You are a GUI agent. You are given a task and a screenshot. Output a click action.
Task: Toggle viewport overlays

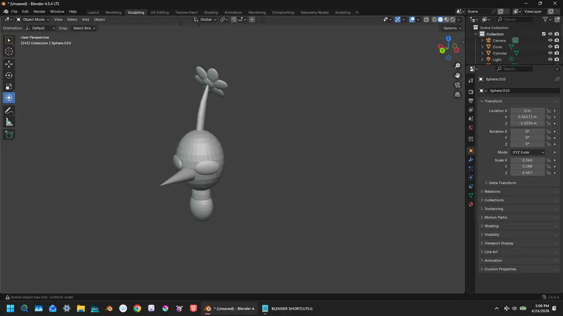(412, 20)
